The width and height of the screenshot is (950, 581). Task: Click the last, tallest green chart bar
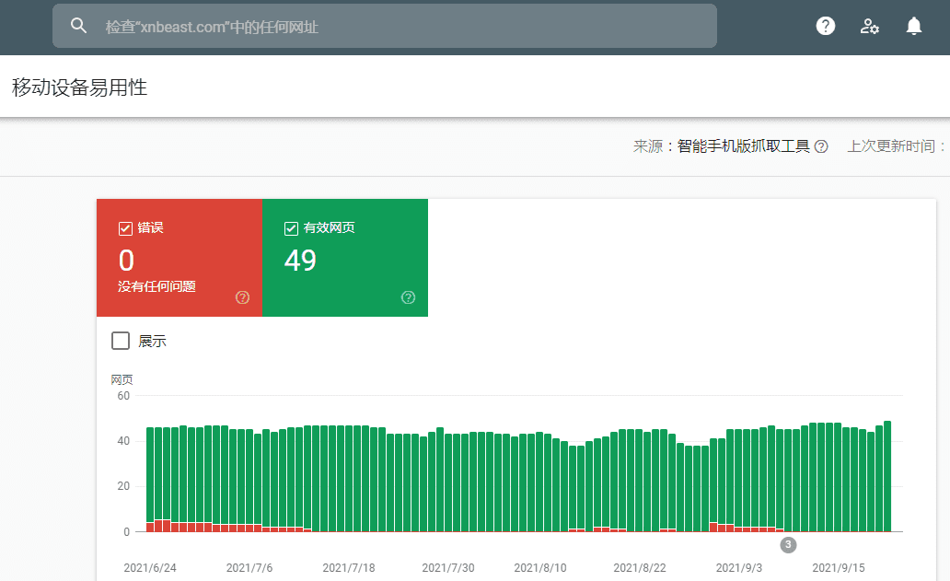pos(887,476)
